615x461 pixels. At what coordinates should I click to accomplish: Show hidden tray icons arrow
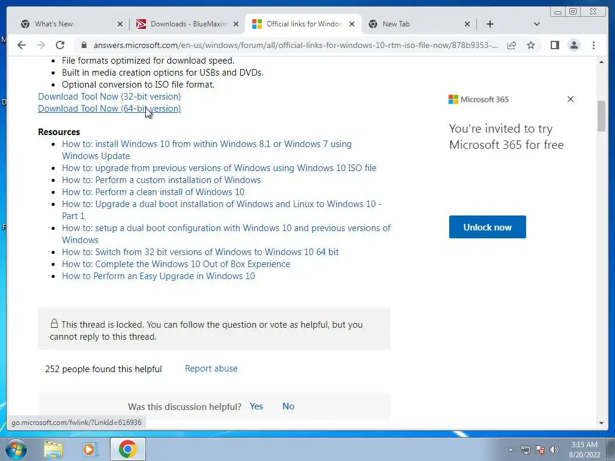[x=510, y=450]
